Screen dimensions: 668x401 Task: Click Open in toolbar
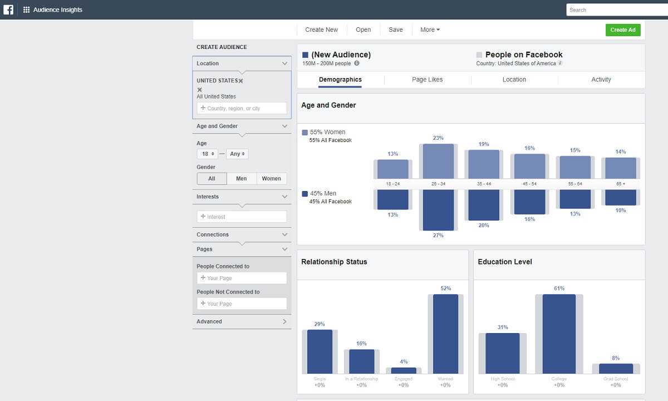pos(364,30)
